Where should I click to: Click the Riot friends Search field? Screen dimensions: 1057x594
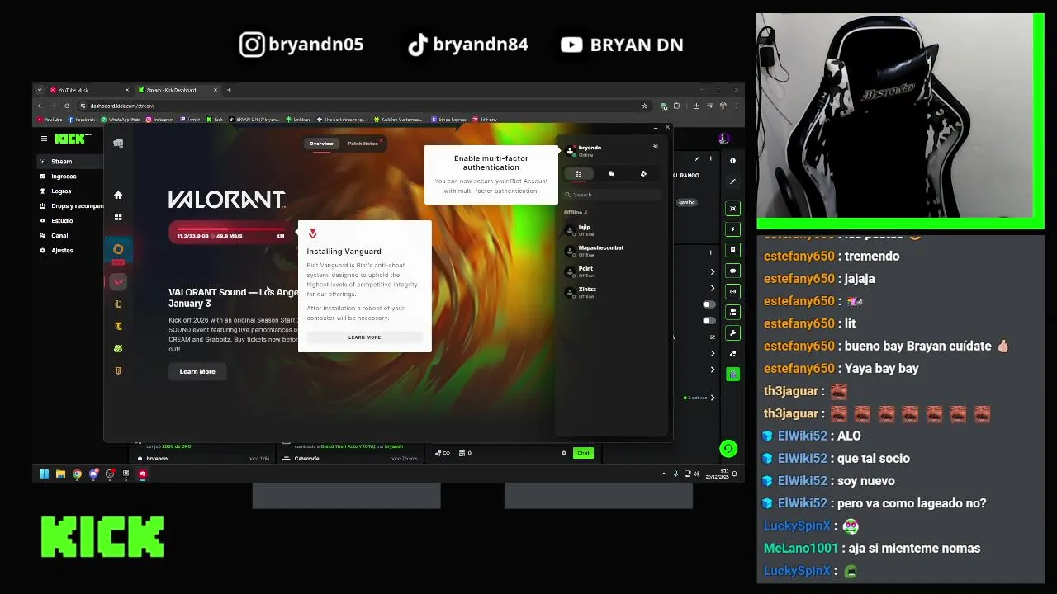click(612, 195)
